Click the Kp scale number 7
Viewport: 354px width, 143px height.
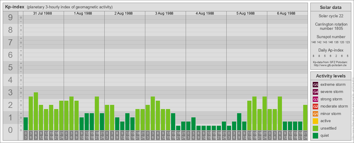pos(10,43)
